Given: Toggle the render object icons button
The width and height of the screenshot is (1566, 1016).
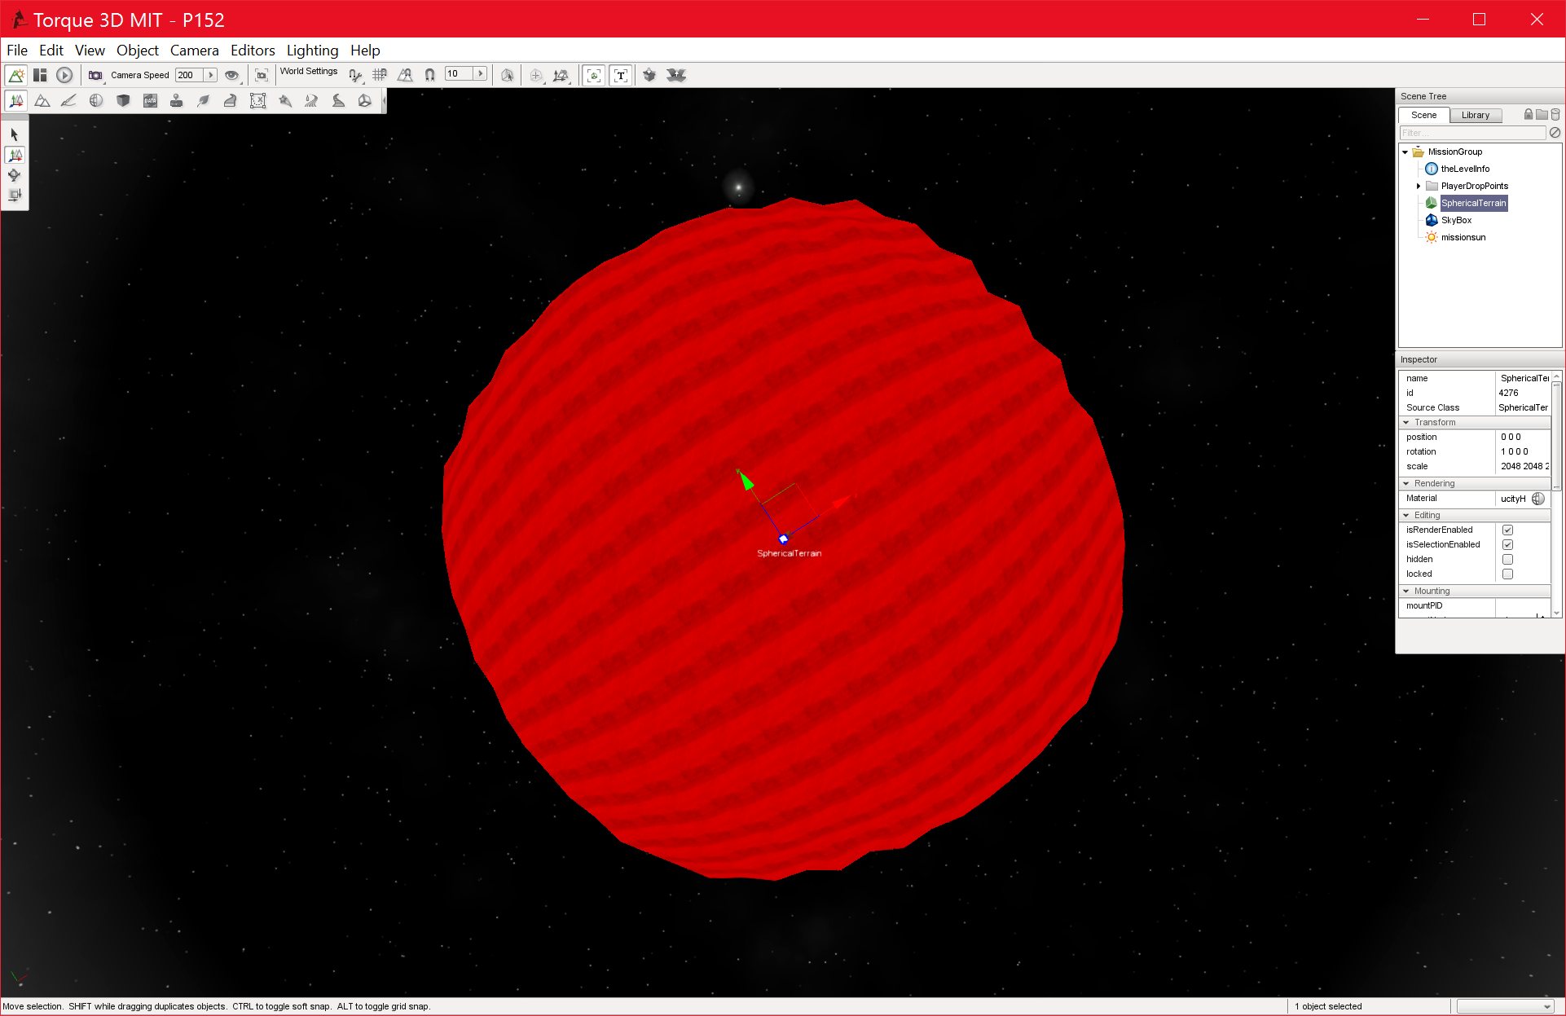Looking at the screenshot, I should point(594,75).
